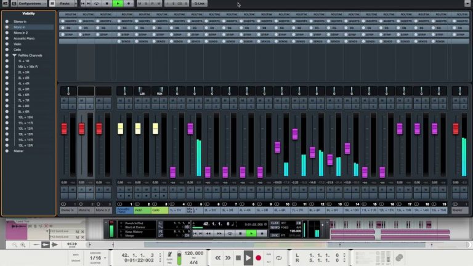The height and width of the screenshot is (266, 473).
Task: Toggle the left zone layout icon in mixer toolbar
Action: point(5,4)
